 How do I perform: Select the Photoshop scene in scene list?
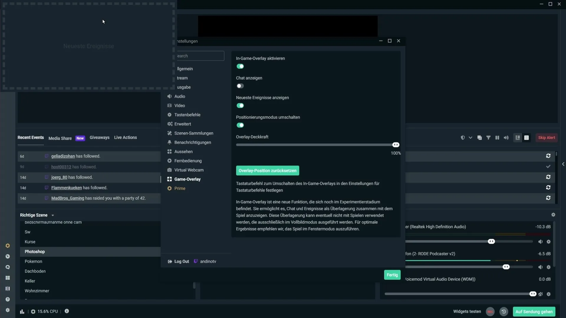[34, 251]
